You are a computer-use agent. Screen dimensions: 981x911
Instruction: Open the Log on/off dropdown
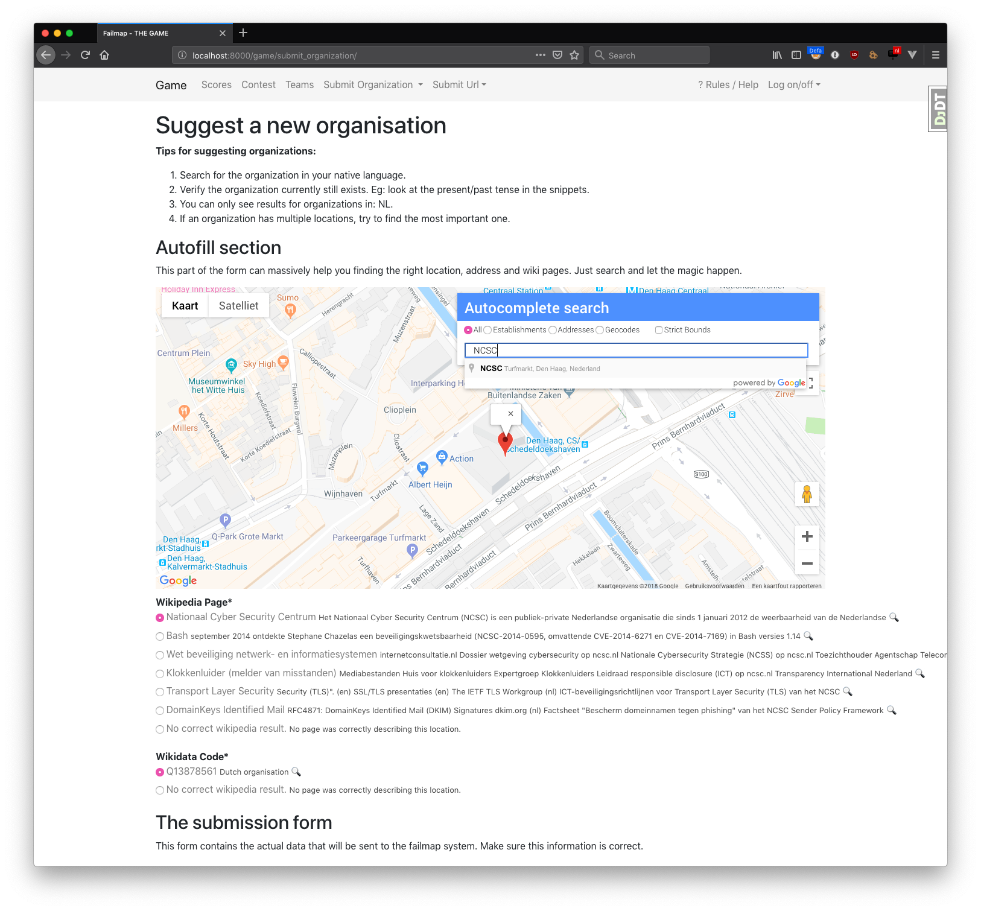[x=793, y=85]
